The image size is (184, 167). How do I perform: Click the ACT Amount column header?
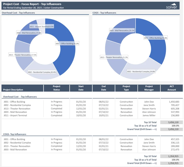tap(172, 88)
